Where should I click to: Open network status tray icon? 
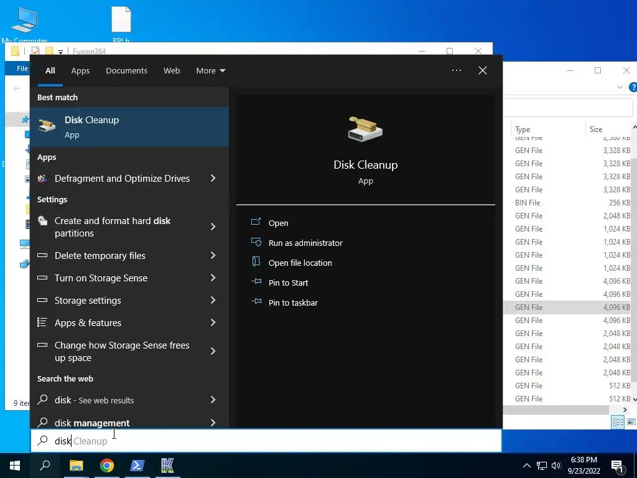(542, 466)
